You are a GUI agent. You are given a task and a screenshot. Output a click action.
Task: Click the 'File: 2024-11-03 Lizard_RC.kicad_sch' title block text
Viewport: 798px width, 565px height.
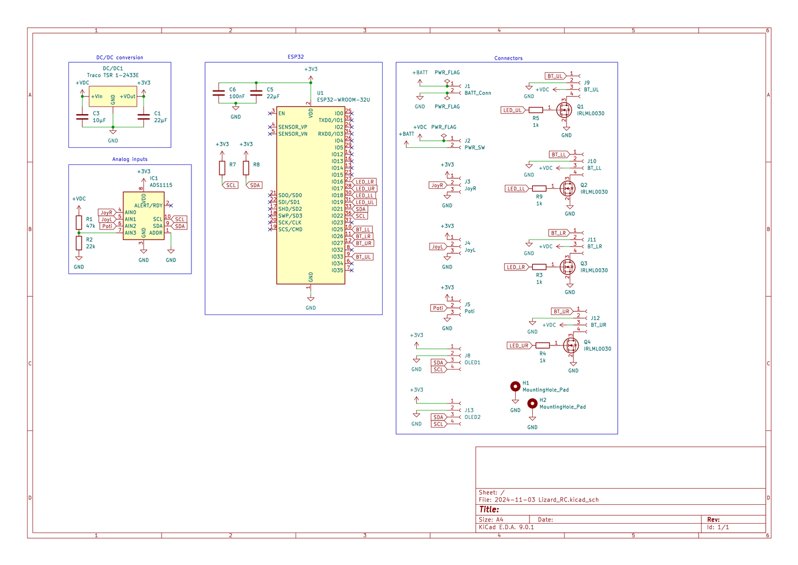(x=539, y=500)
